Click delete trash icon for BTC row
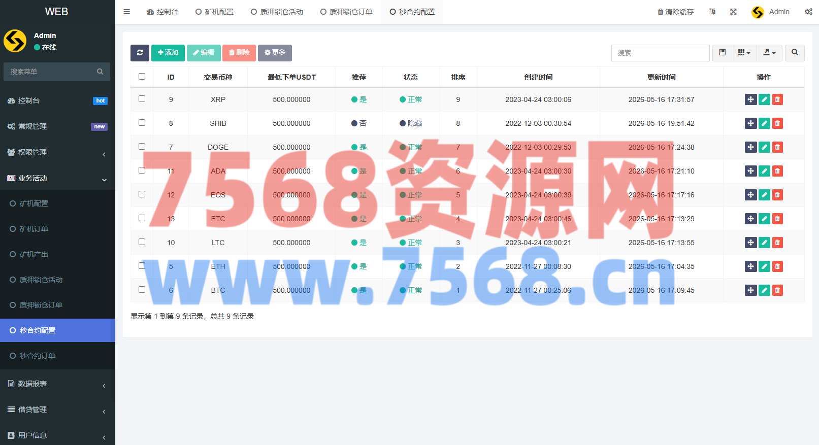This screenshot has width=819, height=445. (x=777, y=290)
